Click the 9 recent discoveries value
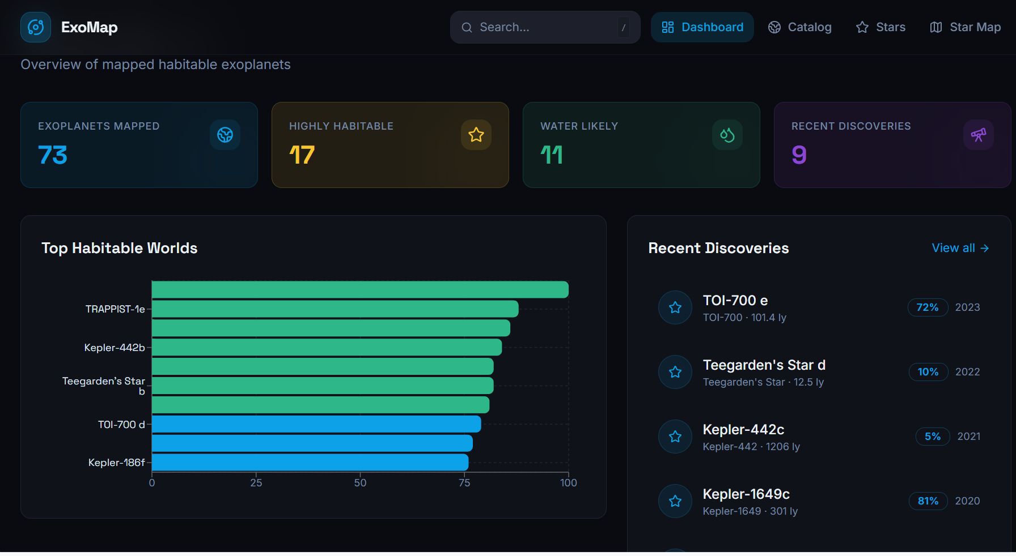1016x556 pixels. point(799,155)
